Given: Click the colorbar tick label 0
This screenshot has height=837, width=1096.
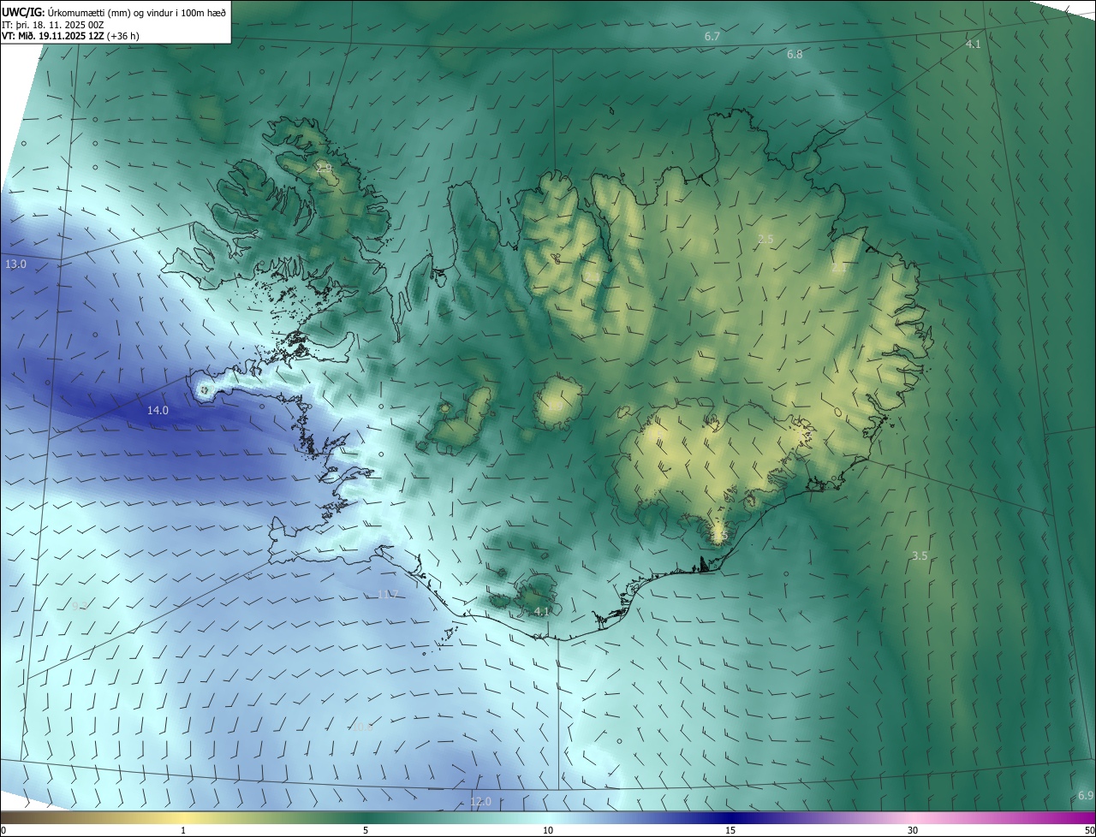Looking at the screenshot, I should click(x=3, y=830).
